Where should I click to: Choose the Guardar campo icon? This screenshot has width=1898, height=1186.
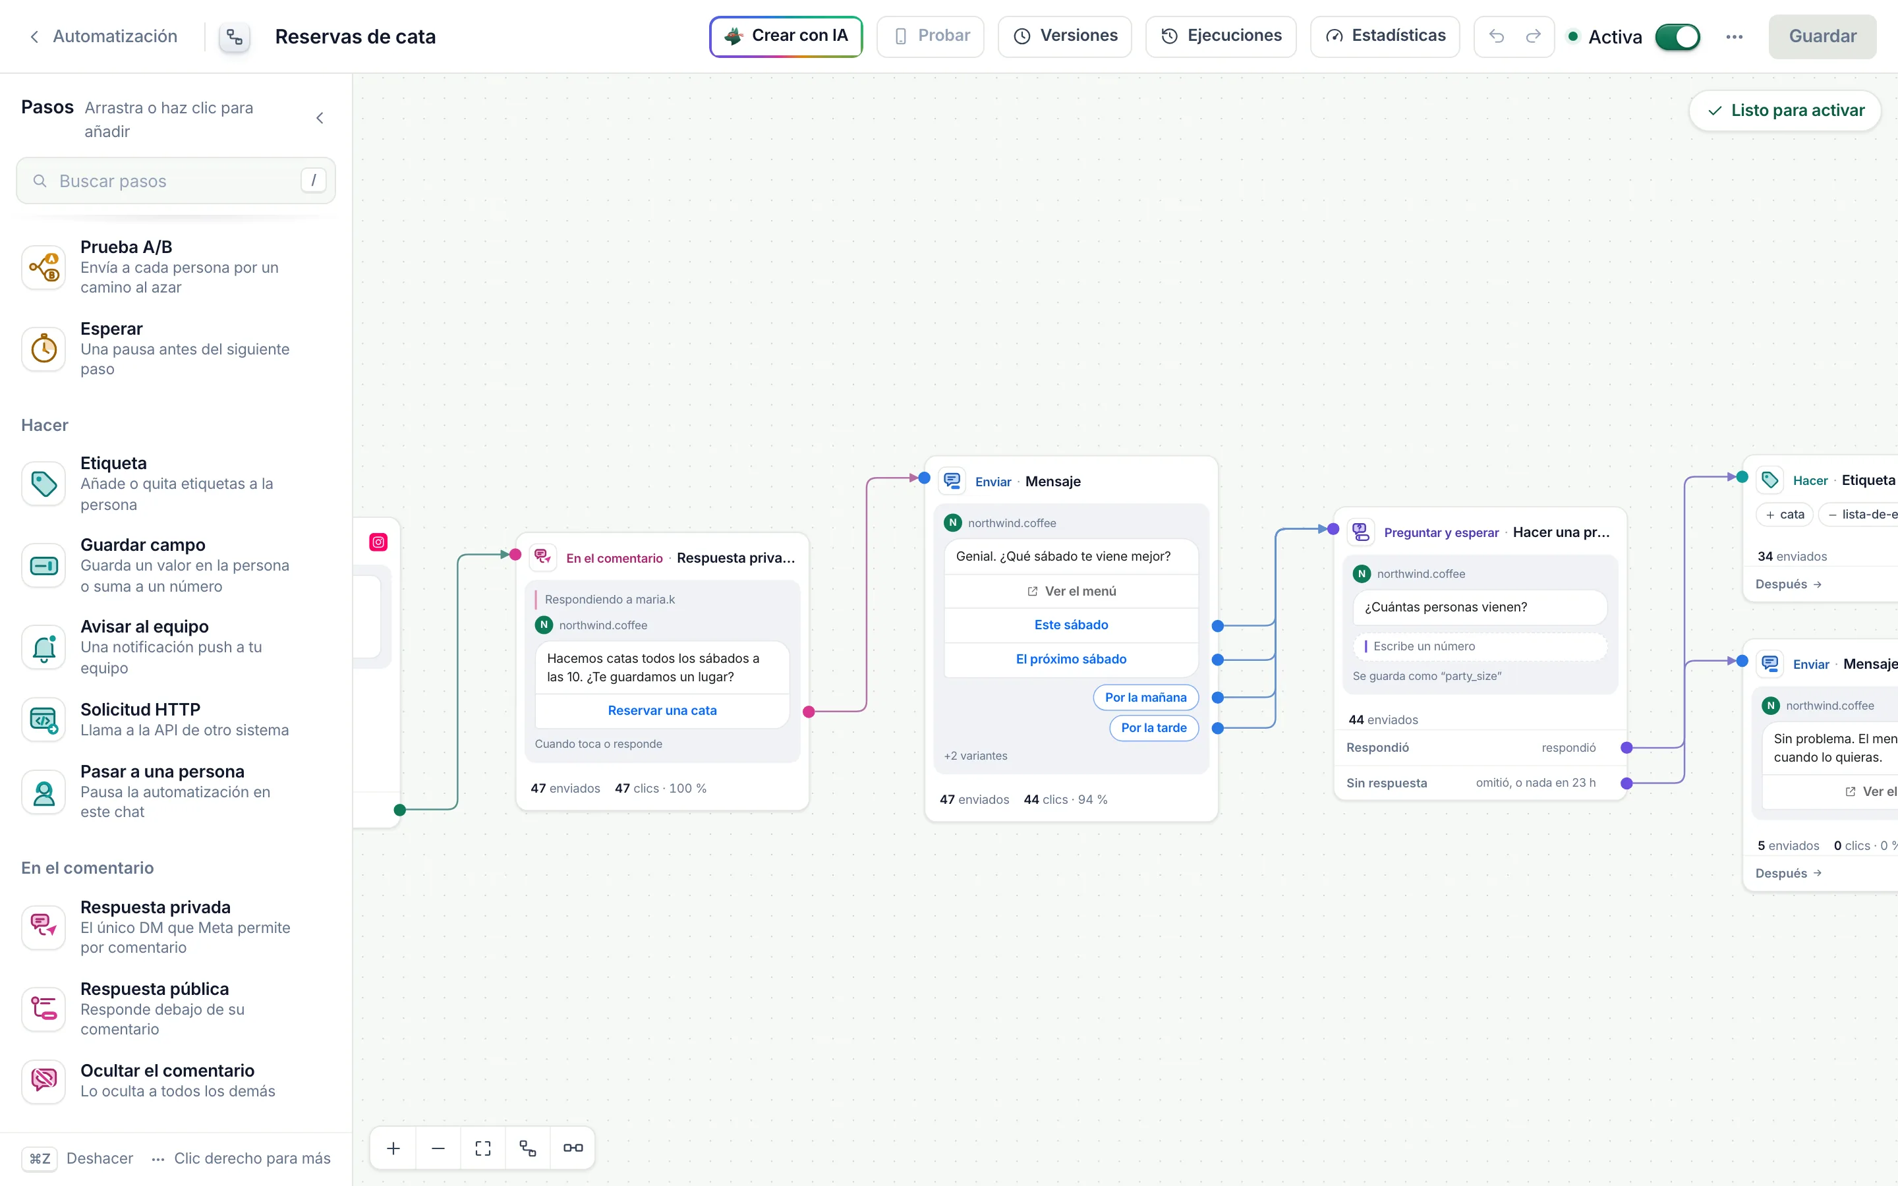(x=44, y=565)
